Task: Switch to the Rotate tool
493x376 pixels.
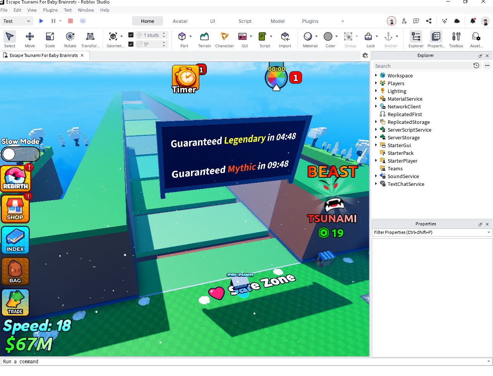Action: [x=70, y=39]
